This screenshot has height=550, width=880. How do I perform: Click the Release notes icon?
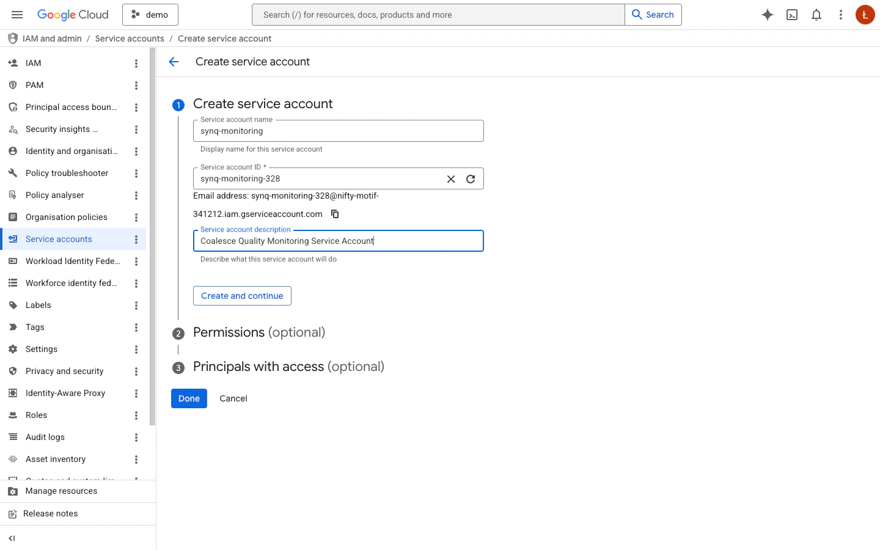13,514
